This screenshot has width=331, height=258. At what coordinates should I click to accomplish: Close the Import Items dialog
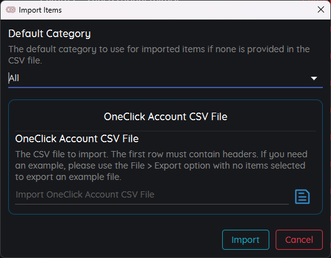pyautogui.click(x=321, y=9)
